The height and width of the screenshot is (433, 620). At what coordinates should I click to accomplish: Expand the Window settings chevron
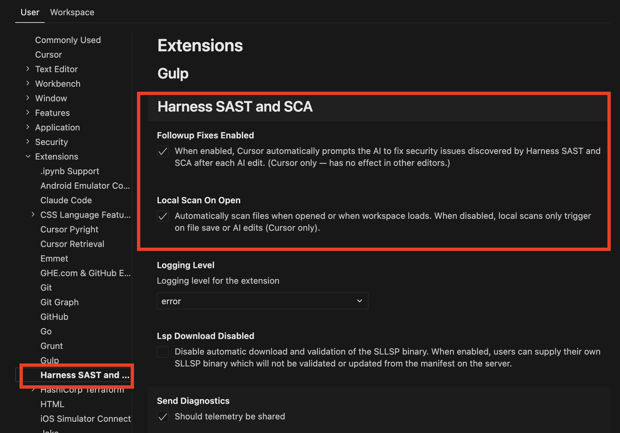click(x=28, y=98)
